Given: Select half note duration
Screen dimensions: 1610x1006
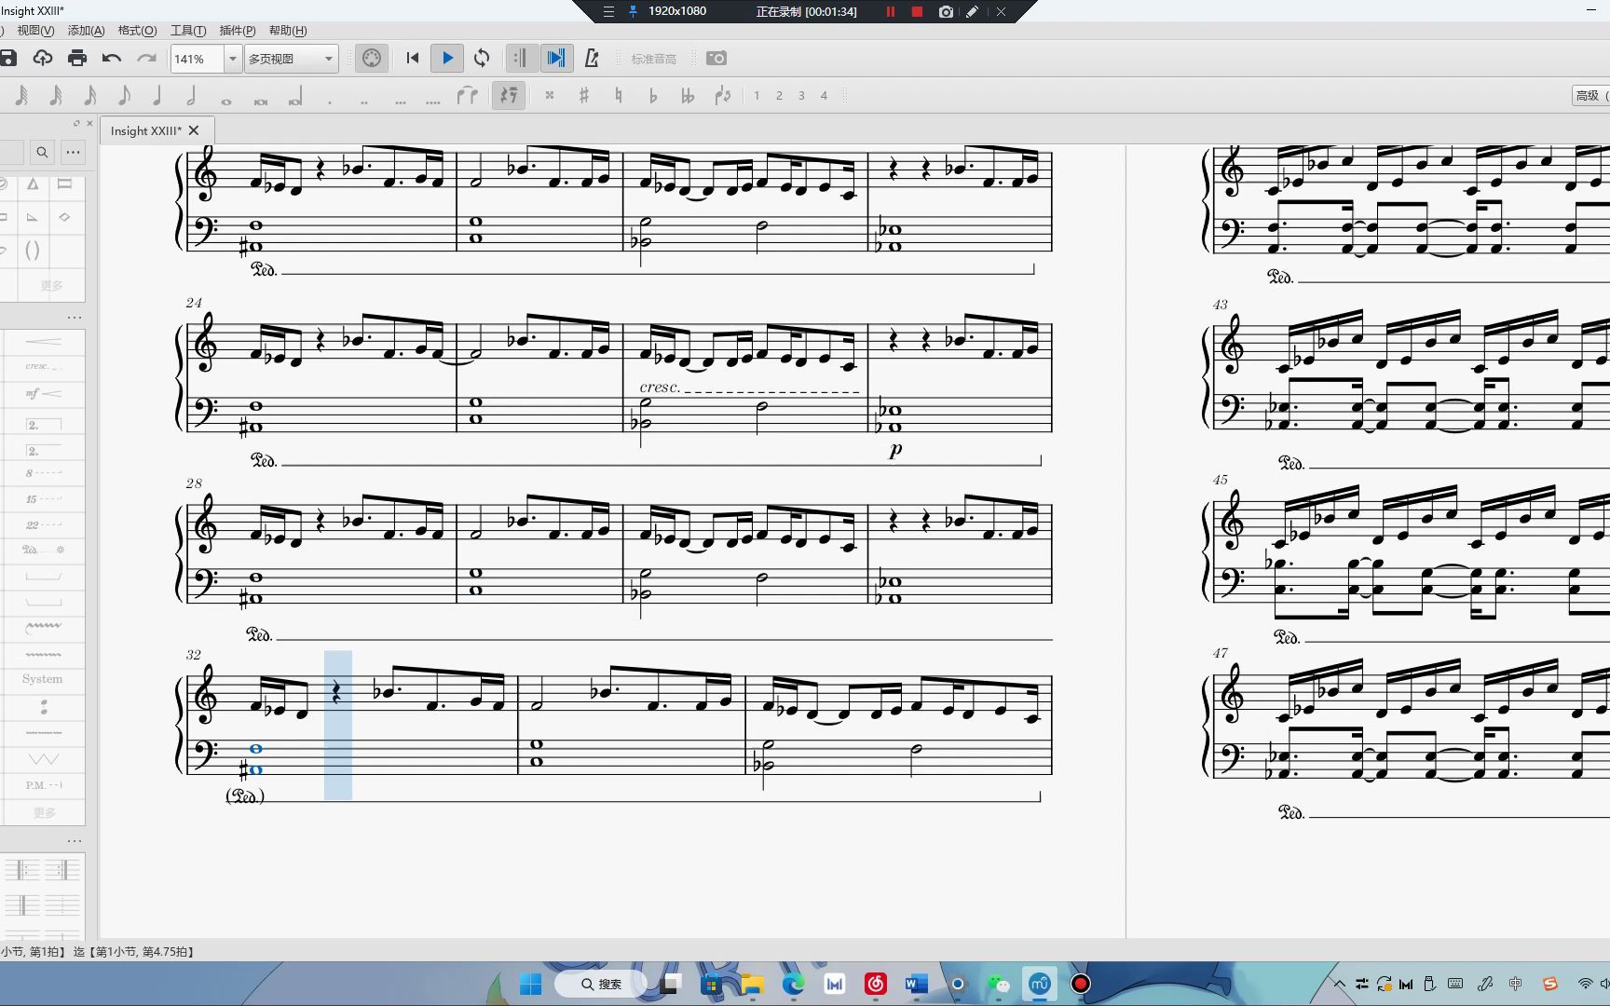Looking at the screenshot, I should tap(191, 95).
